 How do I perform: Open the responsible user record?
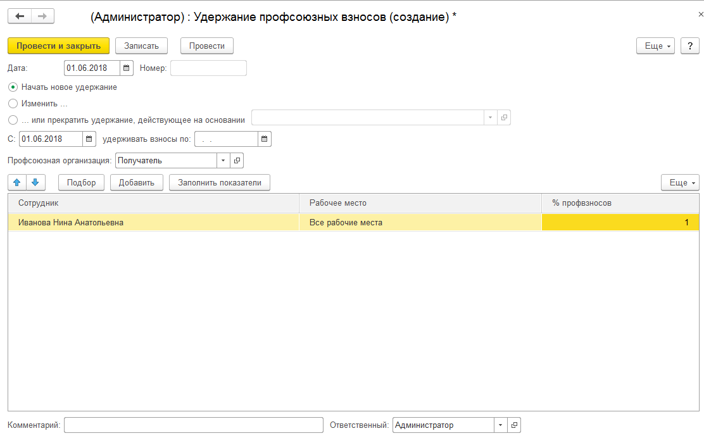pos(514,425)
